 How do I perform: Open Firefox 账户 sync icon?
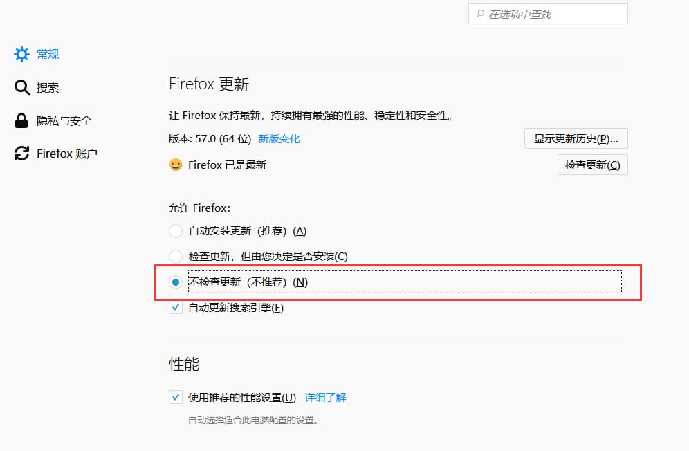click(x=21, y=154)
